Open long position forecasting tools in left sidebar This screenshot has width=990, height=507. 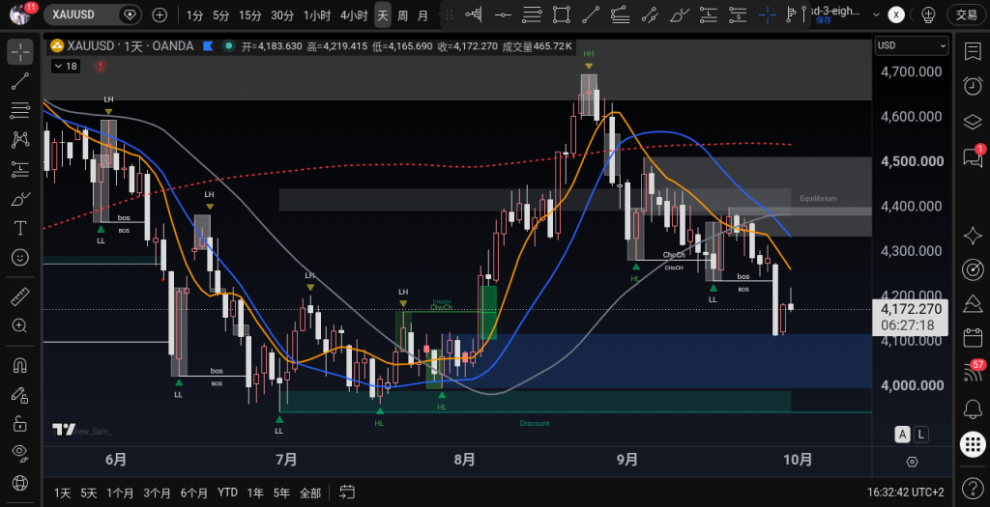(20, 169)
